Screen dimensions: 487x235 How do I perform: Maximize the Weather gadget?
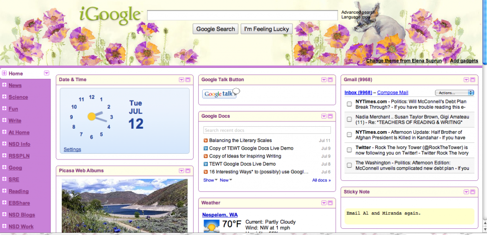click(x=330, y=203)
